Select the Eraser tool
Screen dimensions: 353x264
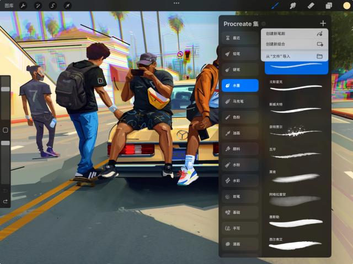[311, 5]
